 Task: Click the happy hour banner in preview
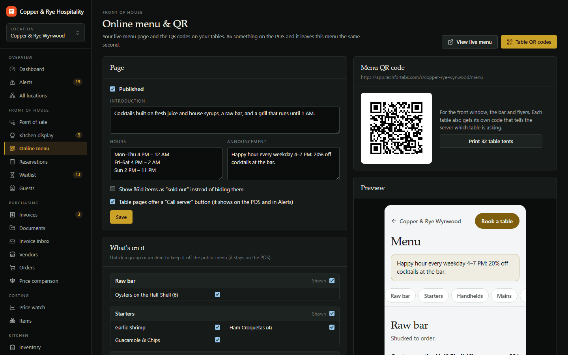455,267
